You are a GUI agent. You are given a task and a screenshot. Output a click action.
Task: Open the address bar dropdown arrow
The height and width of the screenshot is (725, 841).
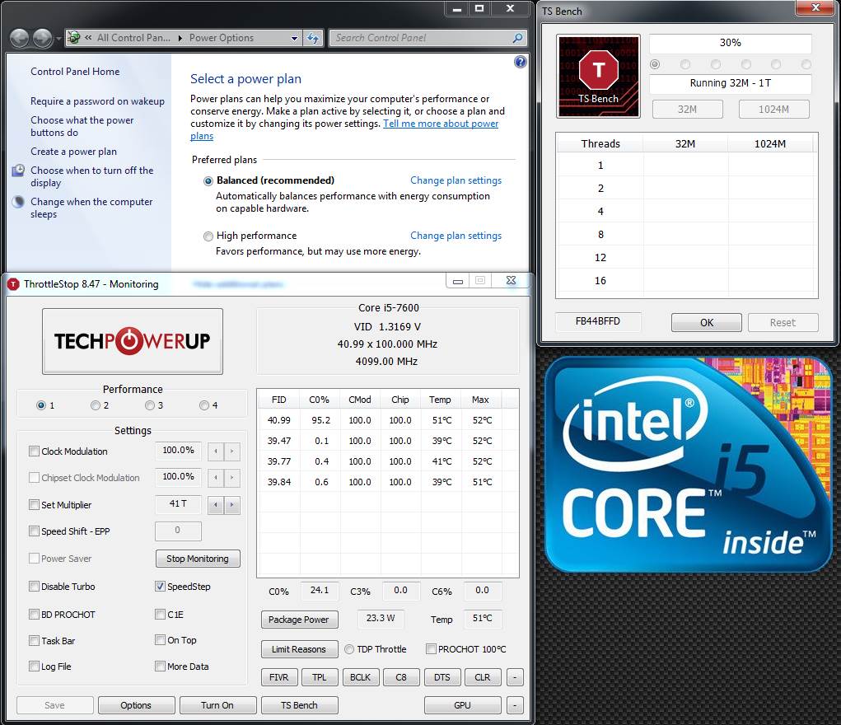294,38
